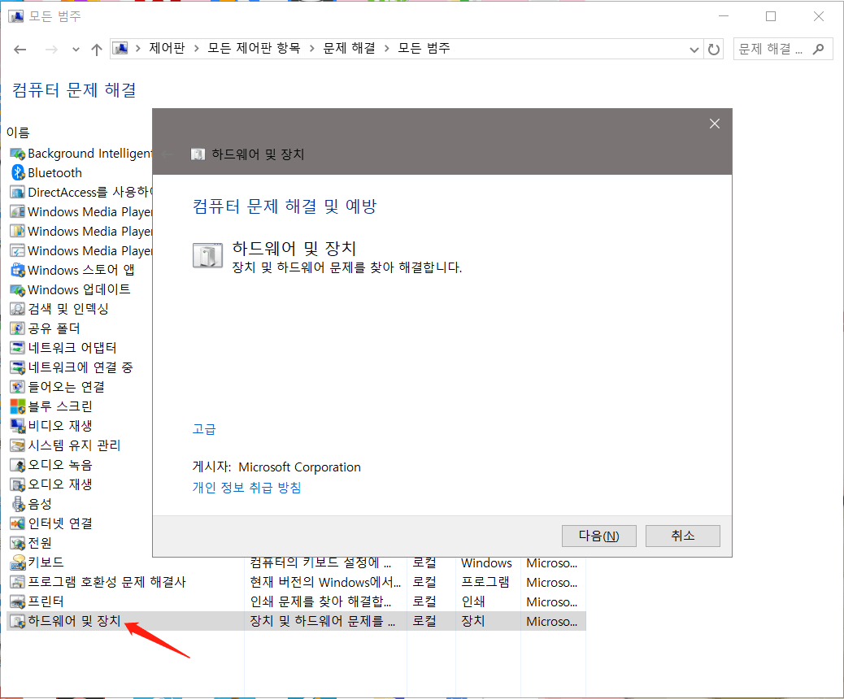Go to 모든 제어판 항목 breadcrumb item
Image resolution: width=844 pixels, height=699 pixels.
click(x=237, y=48)
